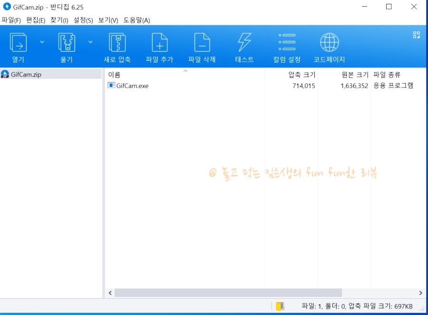Image resolution: width=428 pixels, height=315 pixels.
Task: Sort by the 원본 크기 column header
Action: [344, 75]
